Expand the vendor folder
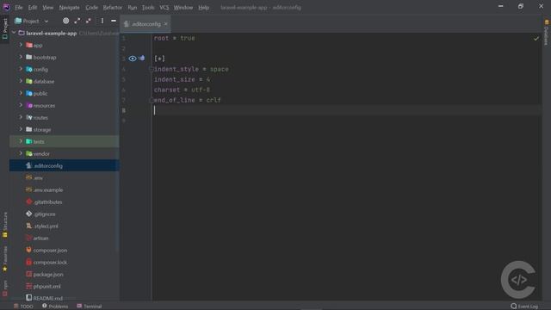 coord(21,153)
